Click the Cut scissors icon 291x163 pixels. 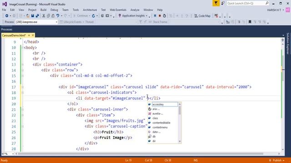(44, 16)
